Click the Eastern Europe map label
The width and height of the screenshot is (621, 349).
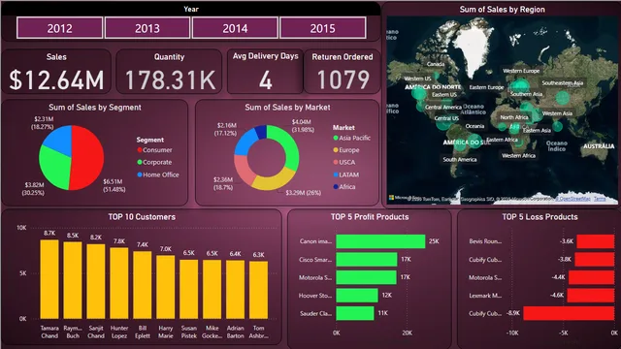(486, 87)
